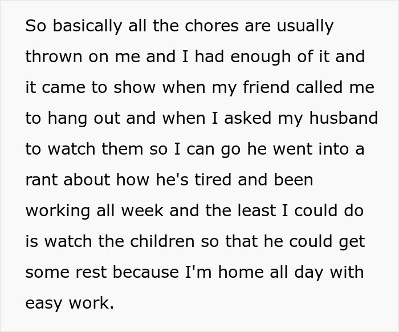This screenshot has width=399, height=332.
Task: Click the word "working"
Action: [x=58, y=211]
